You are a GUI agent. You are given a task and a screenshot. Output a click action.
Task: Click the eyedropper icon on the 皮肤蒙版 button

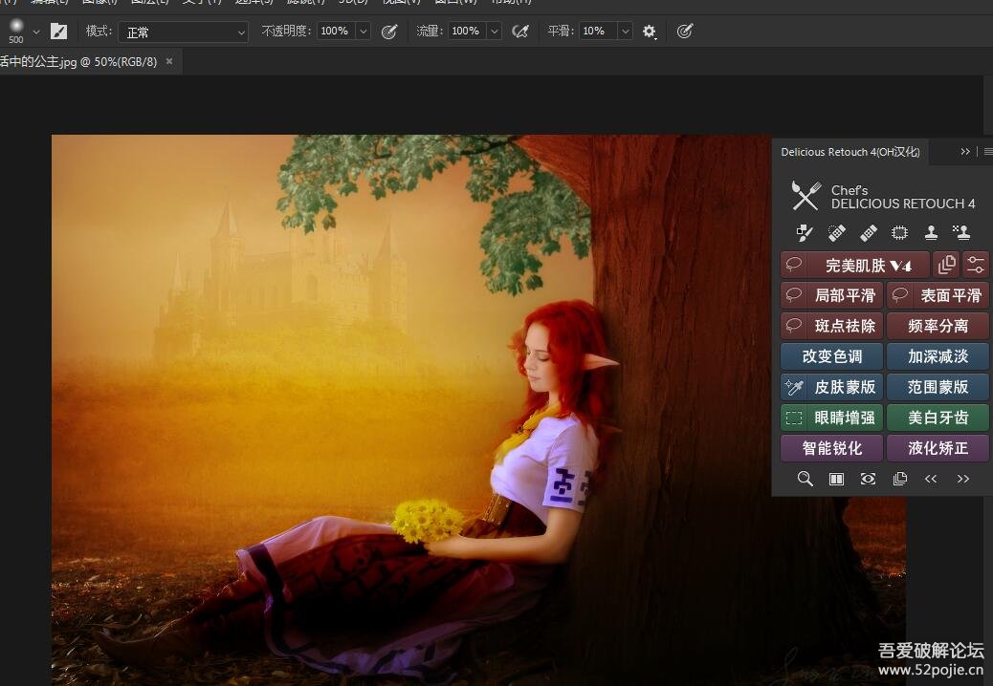pos(793,386)
